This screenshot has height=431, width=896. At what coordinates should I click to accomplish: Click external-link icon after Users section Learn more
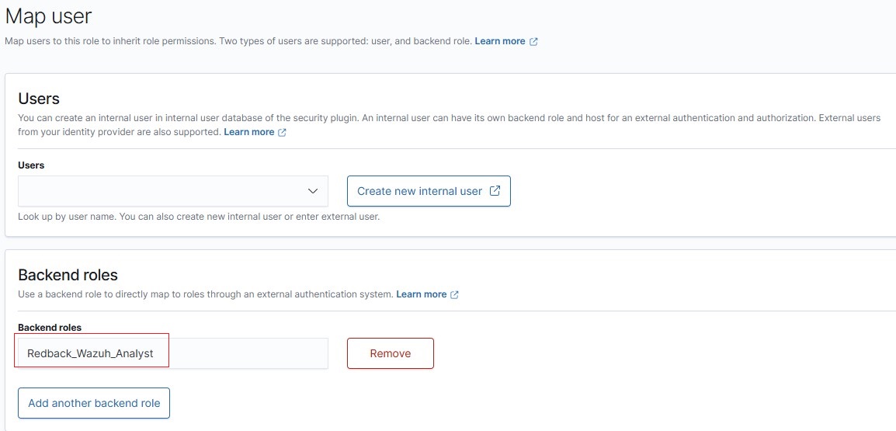coord(282,132)
